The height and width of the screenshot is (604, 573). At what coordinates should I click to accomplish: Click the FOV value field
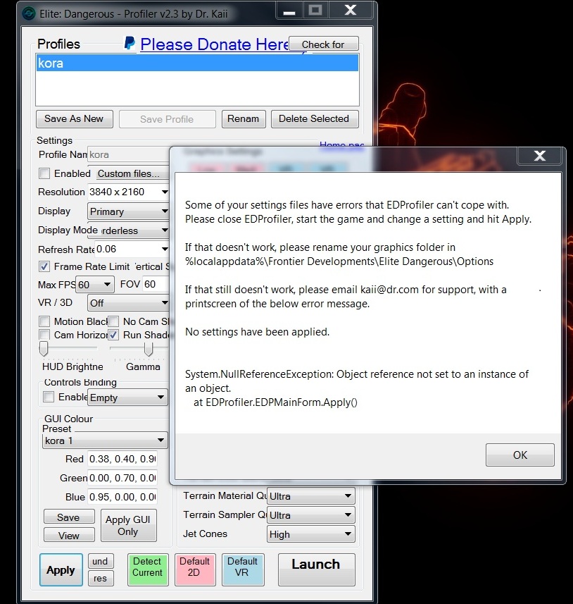[x=156, y=284]
